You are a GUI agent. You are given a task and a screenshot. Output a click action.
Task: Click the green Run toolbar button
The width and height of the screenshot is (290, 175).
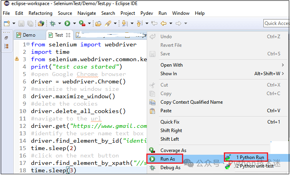[67, 23]
